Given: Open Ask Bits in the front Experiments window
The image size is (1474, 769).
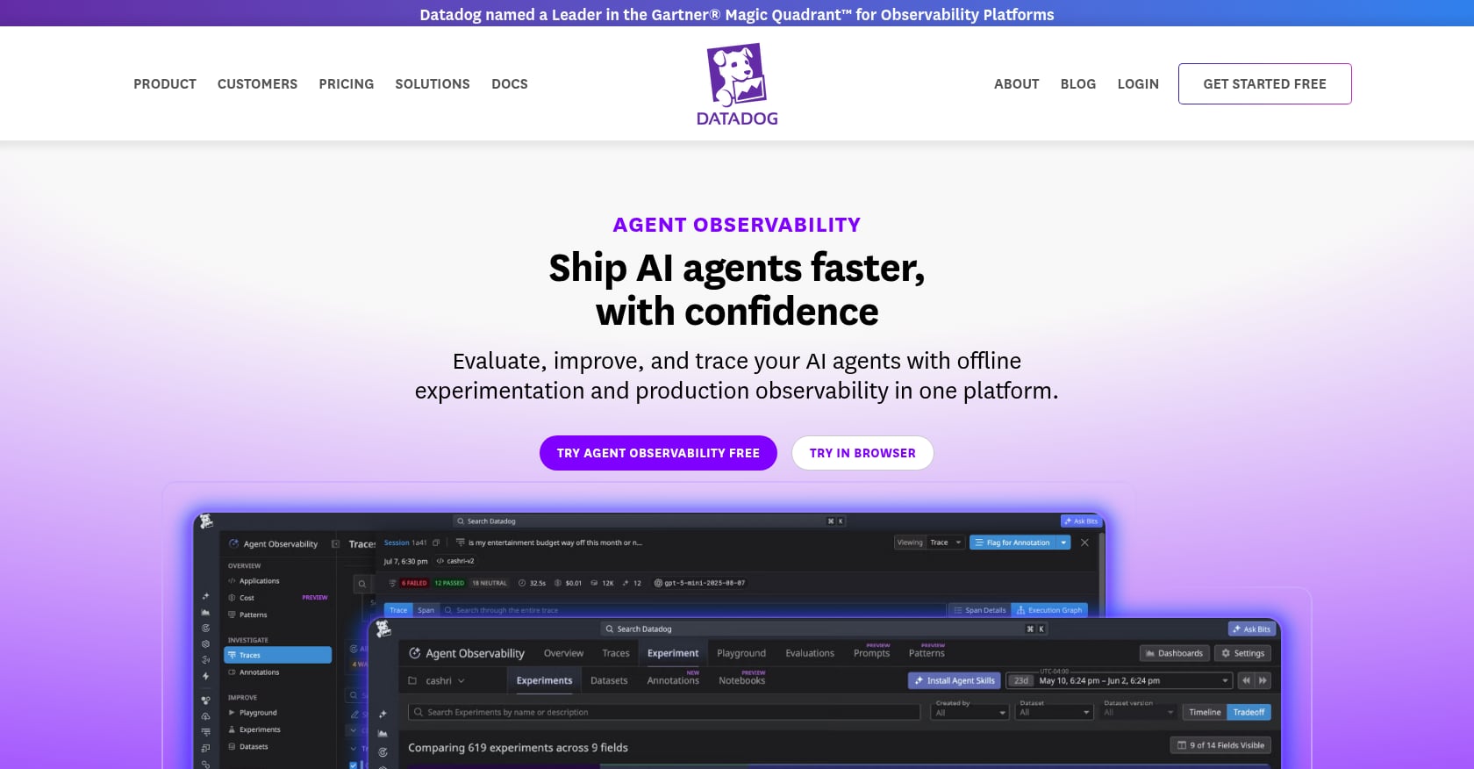Looking at the screenshot, I should pyautogui.click(x=1251, y=629).
